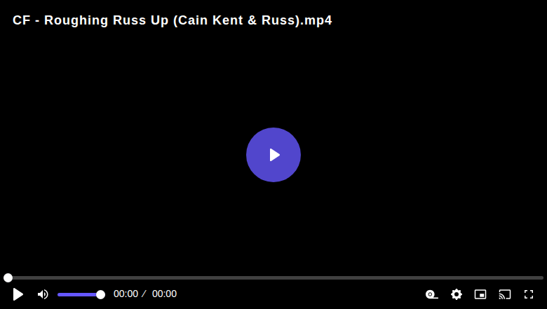Mute audio via the speaker icon

coord(43,294)
